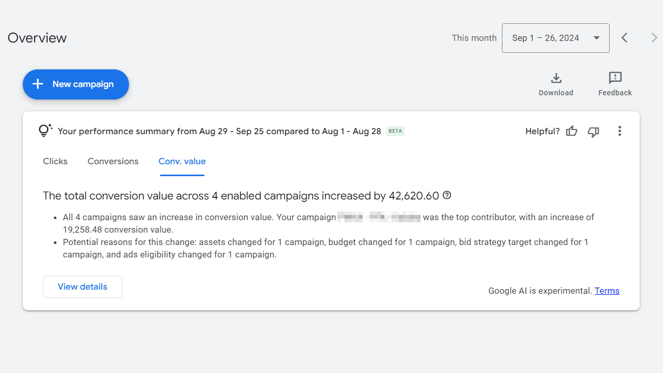
Task: Click the Overview heading
Action: tap(37, 37)
